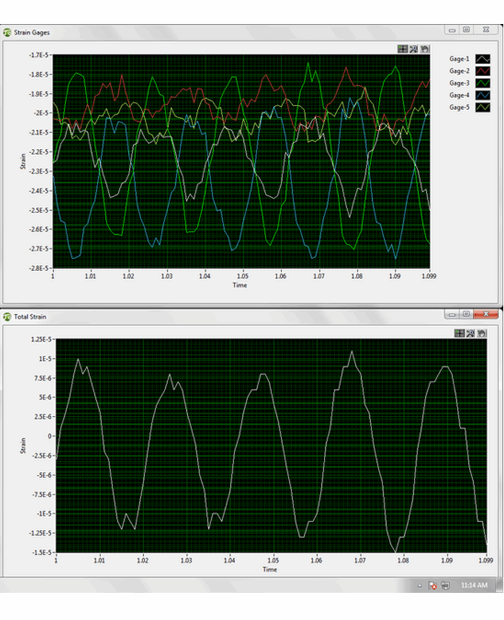Select pan hand tool on Total Strain graph
The width and height of the screenshot is (504, 620).
point(482,332)
